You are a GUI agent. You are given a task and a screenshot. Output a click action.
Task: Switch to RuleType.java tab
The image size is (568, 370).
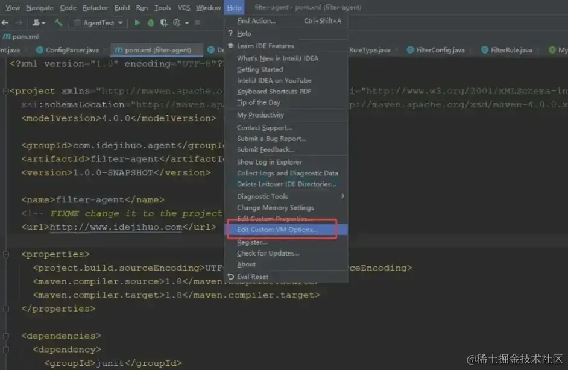[x=370, y=50]
